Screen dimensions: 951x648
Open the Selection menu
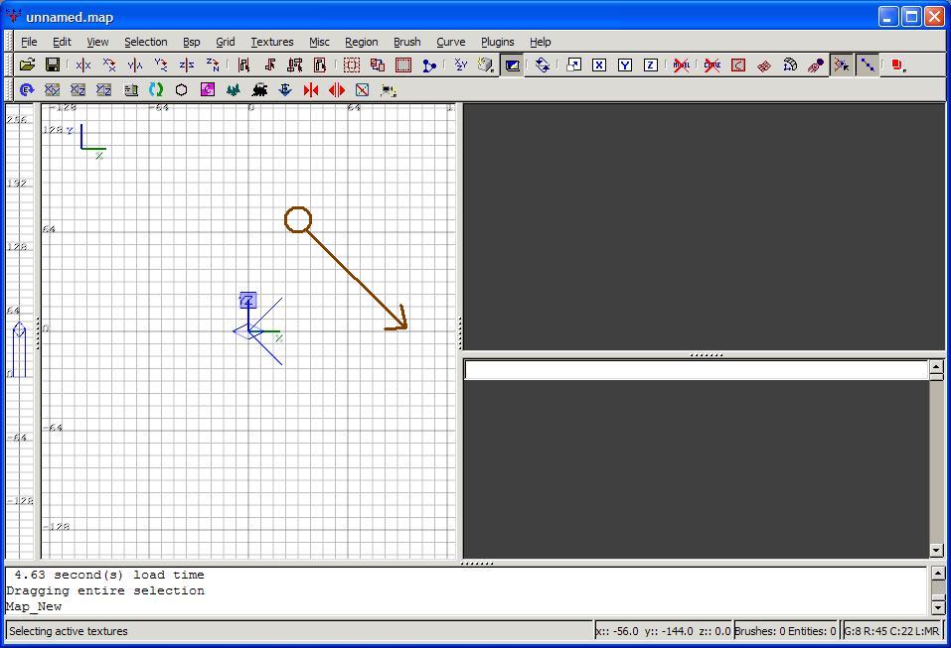[x=145, y=42]
